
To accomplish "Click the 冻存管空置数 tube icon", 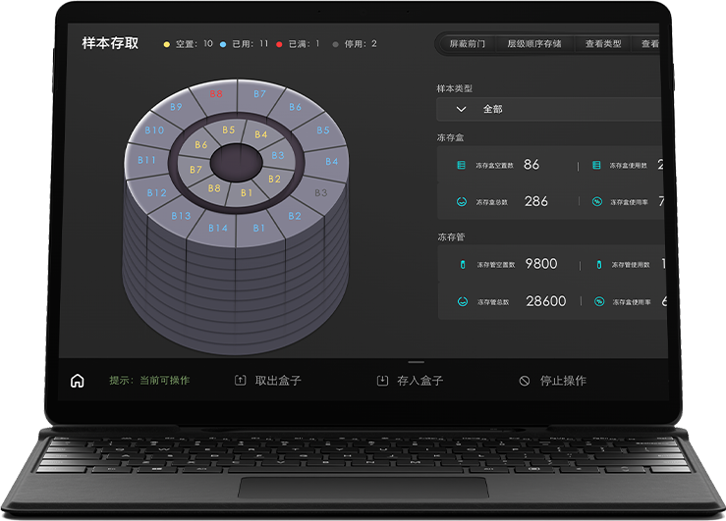I will click(462, 265).
